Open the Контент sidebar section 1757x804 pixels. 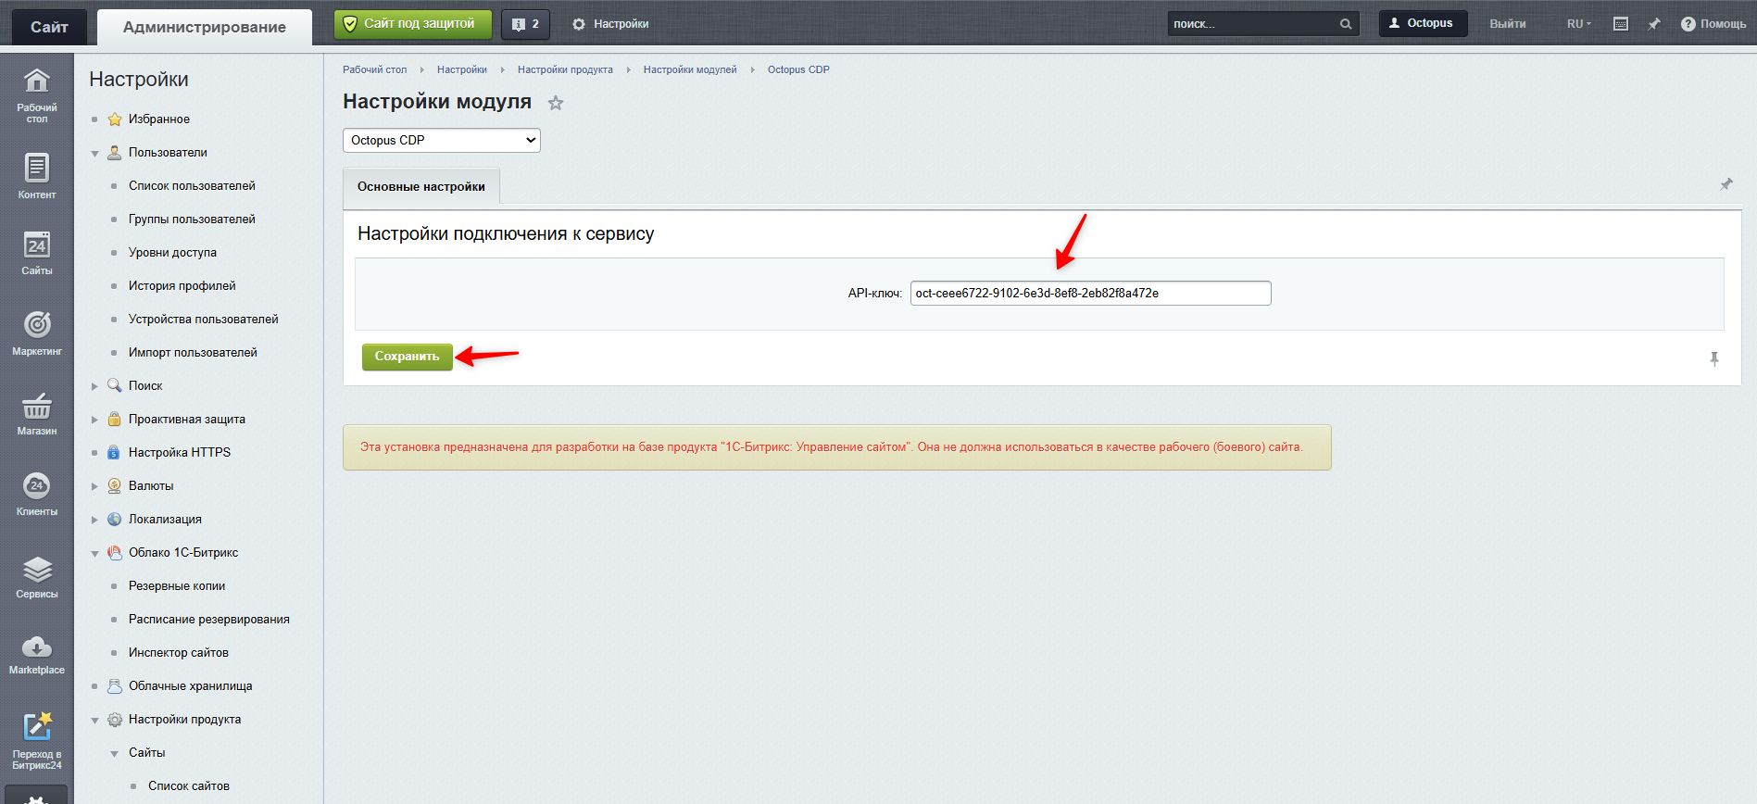36,176
